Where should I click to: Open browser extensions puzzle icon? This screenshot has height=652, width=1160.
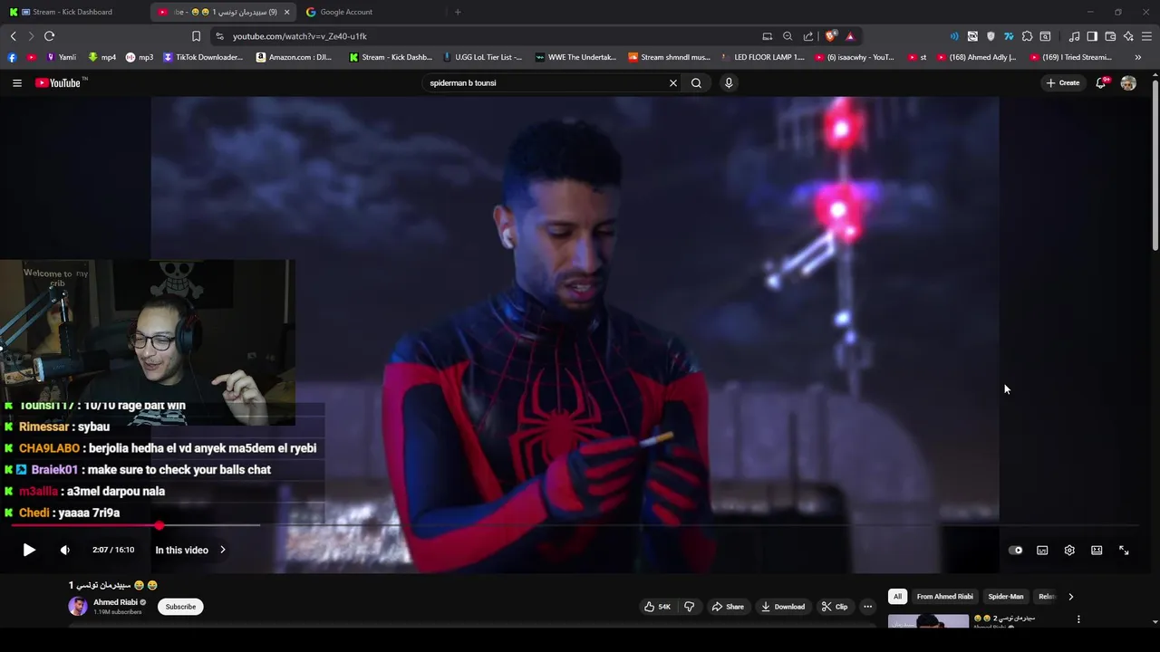(x=1027, y=36)
